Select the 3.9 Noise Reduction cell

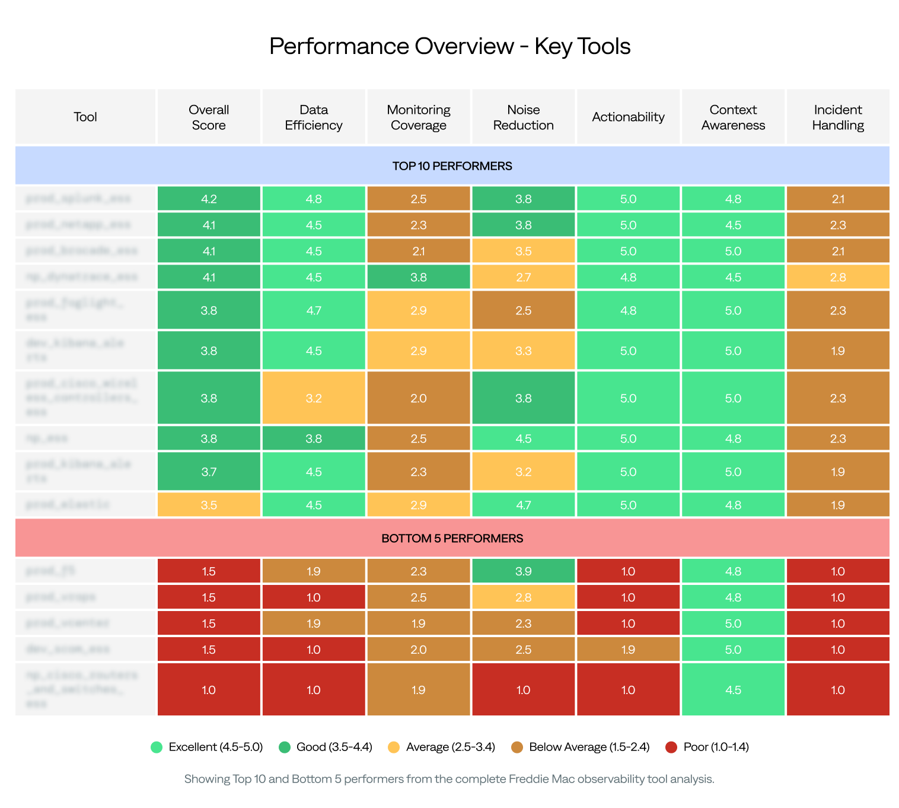pos(523,571)
